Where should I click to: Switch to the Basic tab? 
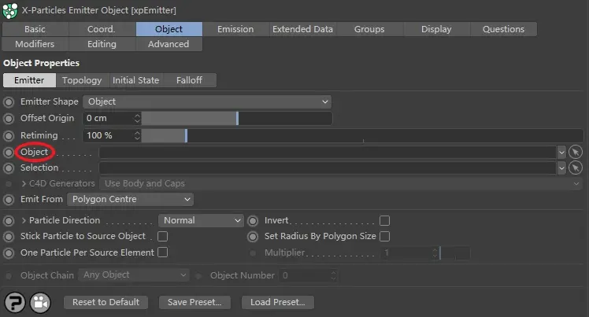point(35,29)
